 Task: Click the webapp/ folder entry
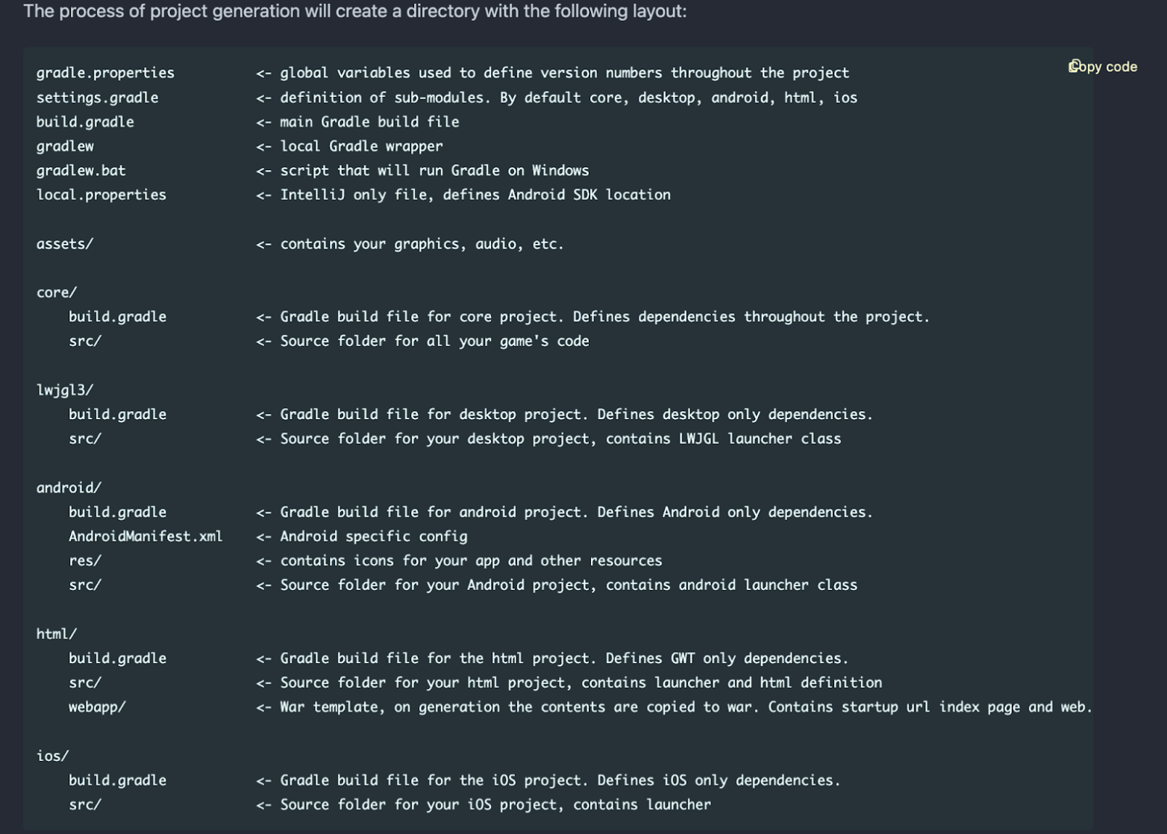[97, 707]
